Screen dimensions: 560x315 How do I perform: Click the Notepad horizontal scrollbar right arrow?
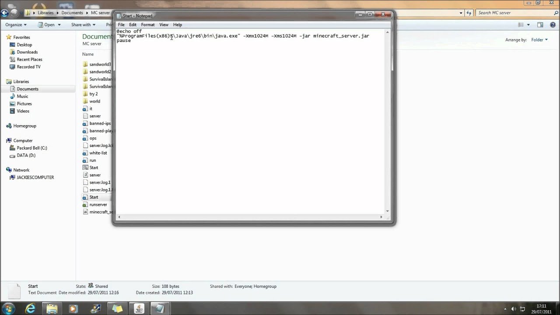[381, 217]
